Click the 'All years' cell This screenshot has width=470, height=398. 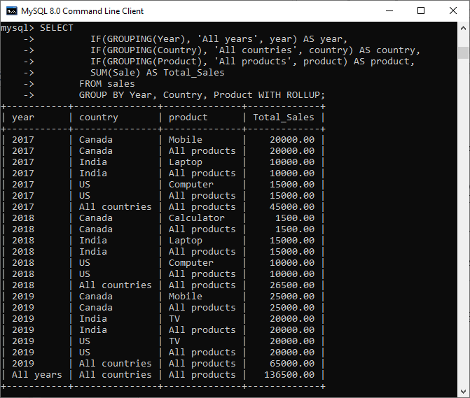tap(37, 375)
